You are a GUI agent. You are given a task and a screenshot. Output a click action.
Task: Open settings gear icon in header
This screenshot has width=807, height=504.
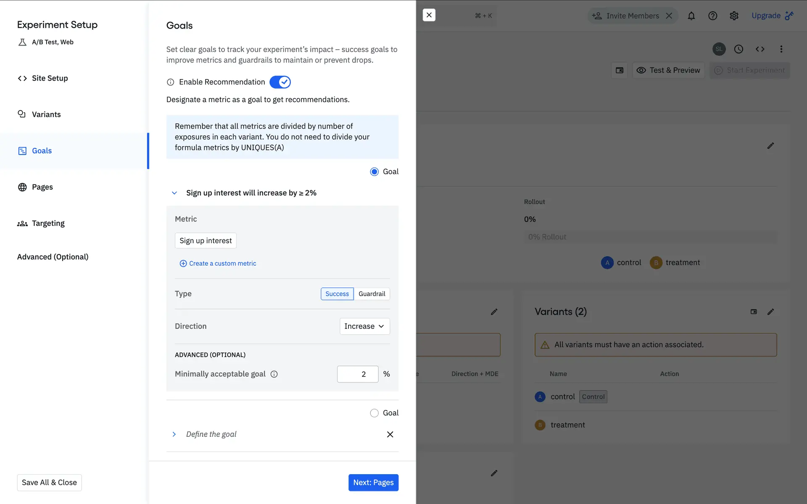(734, 16)
